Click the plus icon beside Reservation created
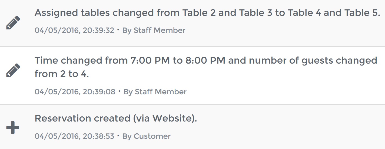385x149 pixels. click(13, 127)
